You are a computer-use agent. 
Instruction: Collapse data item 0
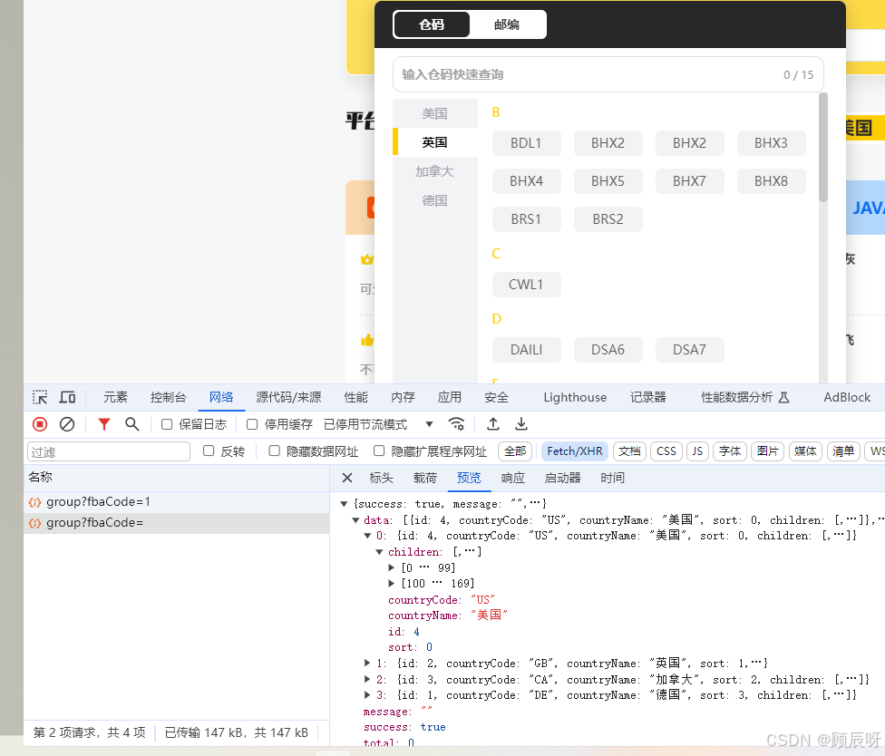pyautogui.click(x=367, y=536)
